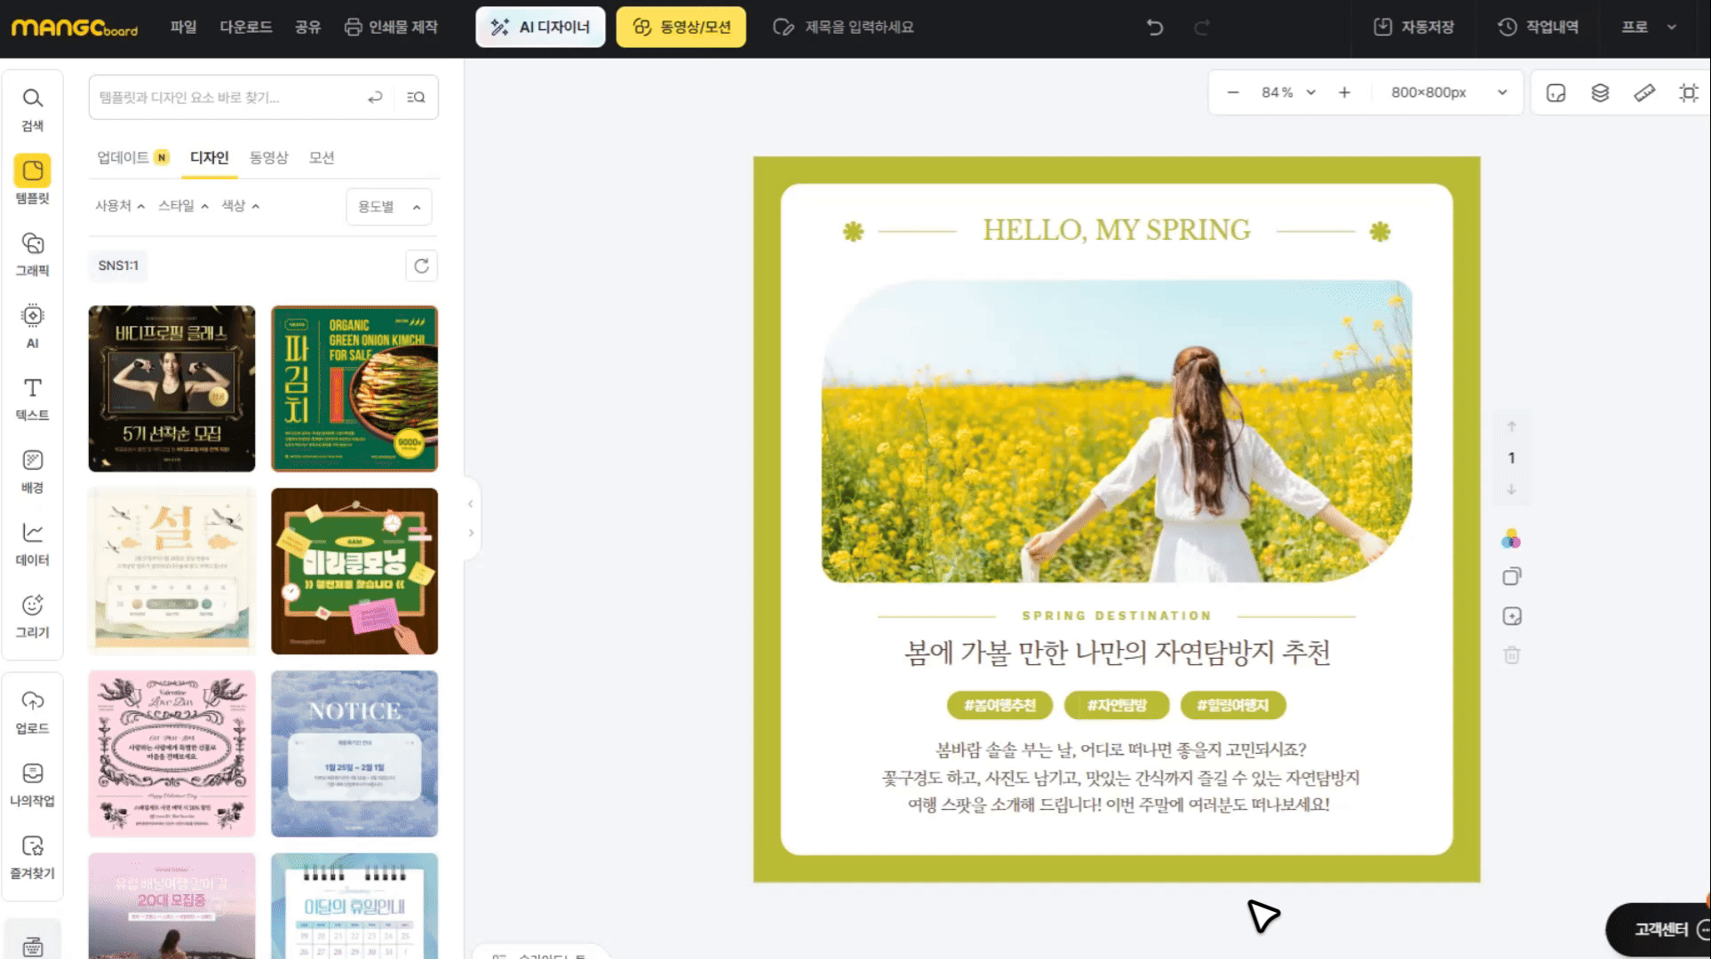Click the 동영상/모션 button
This screenshot has width=1711, height=959.
pyautogui.click(x=681, y=28)
